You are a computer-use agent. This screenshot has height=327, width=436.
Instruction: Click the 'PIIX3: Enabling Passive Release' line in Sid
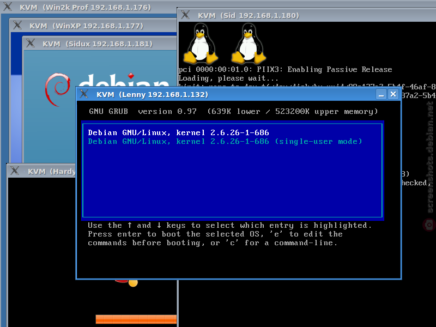point(285,69)
